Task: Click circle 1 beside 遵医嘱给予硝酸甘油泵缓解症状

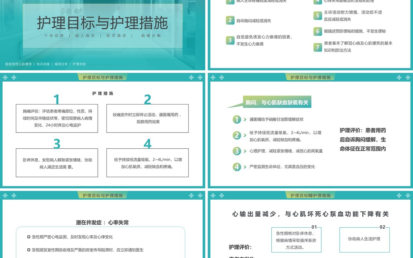Action: (x=237, y=120)
